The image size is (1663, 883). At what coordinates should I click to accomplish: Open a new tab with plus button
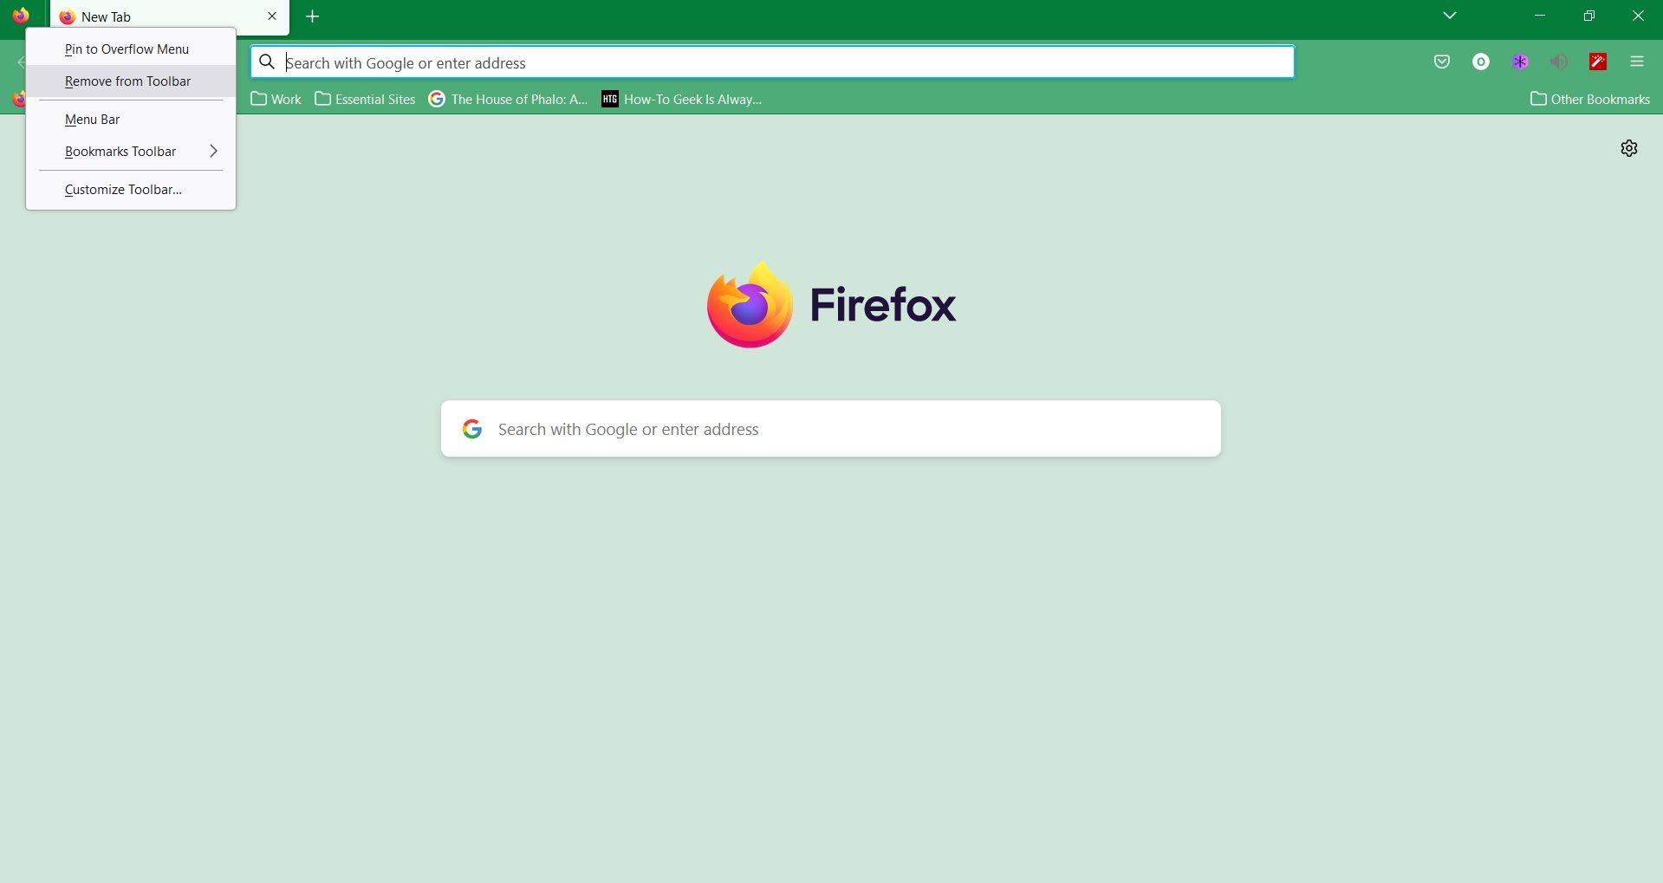(x=312, y=16)
